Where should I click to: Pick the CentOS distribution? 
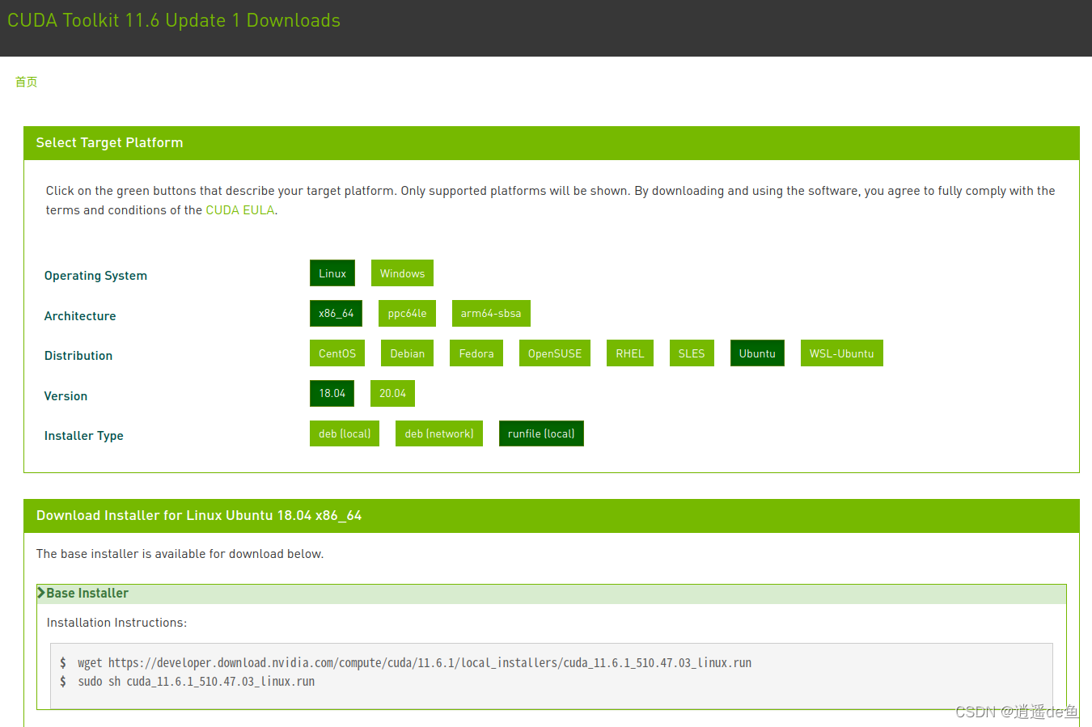[x=337, y=353]
